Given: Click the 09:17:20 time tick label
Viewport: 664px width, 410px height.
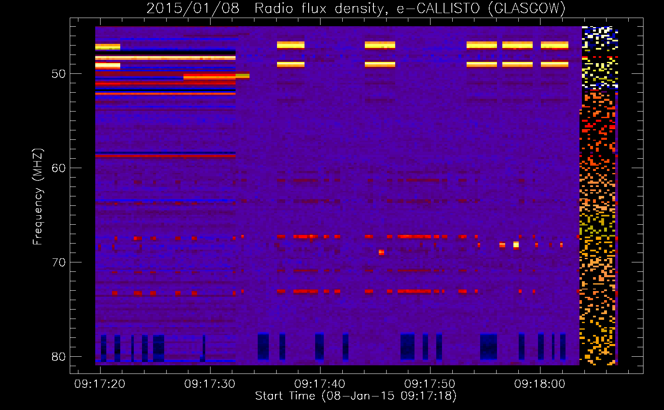Looking at the screenshot, I should (100, 384).
